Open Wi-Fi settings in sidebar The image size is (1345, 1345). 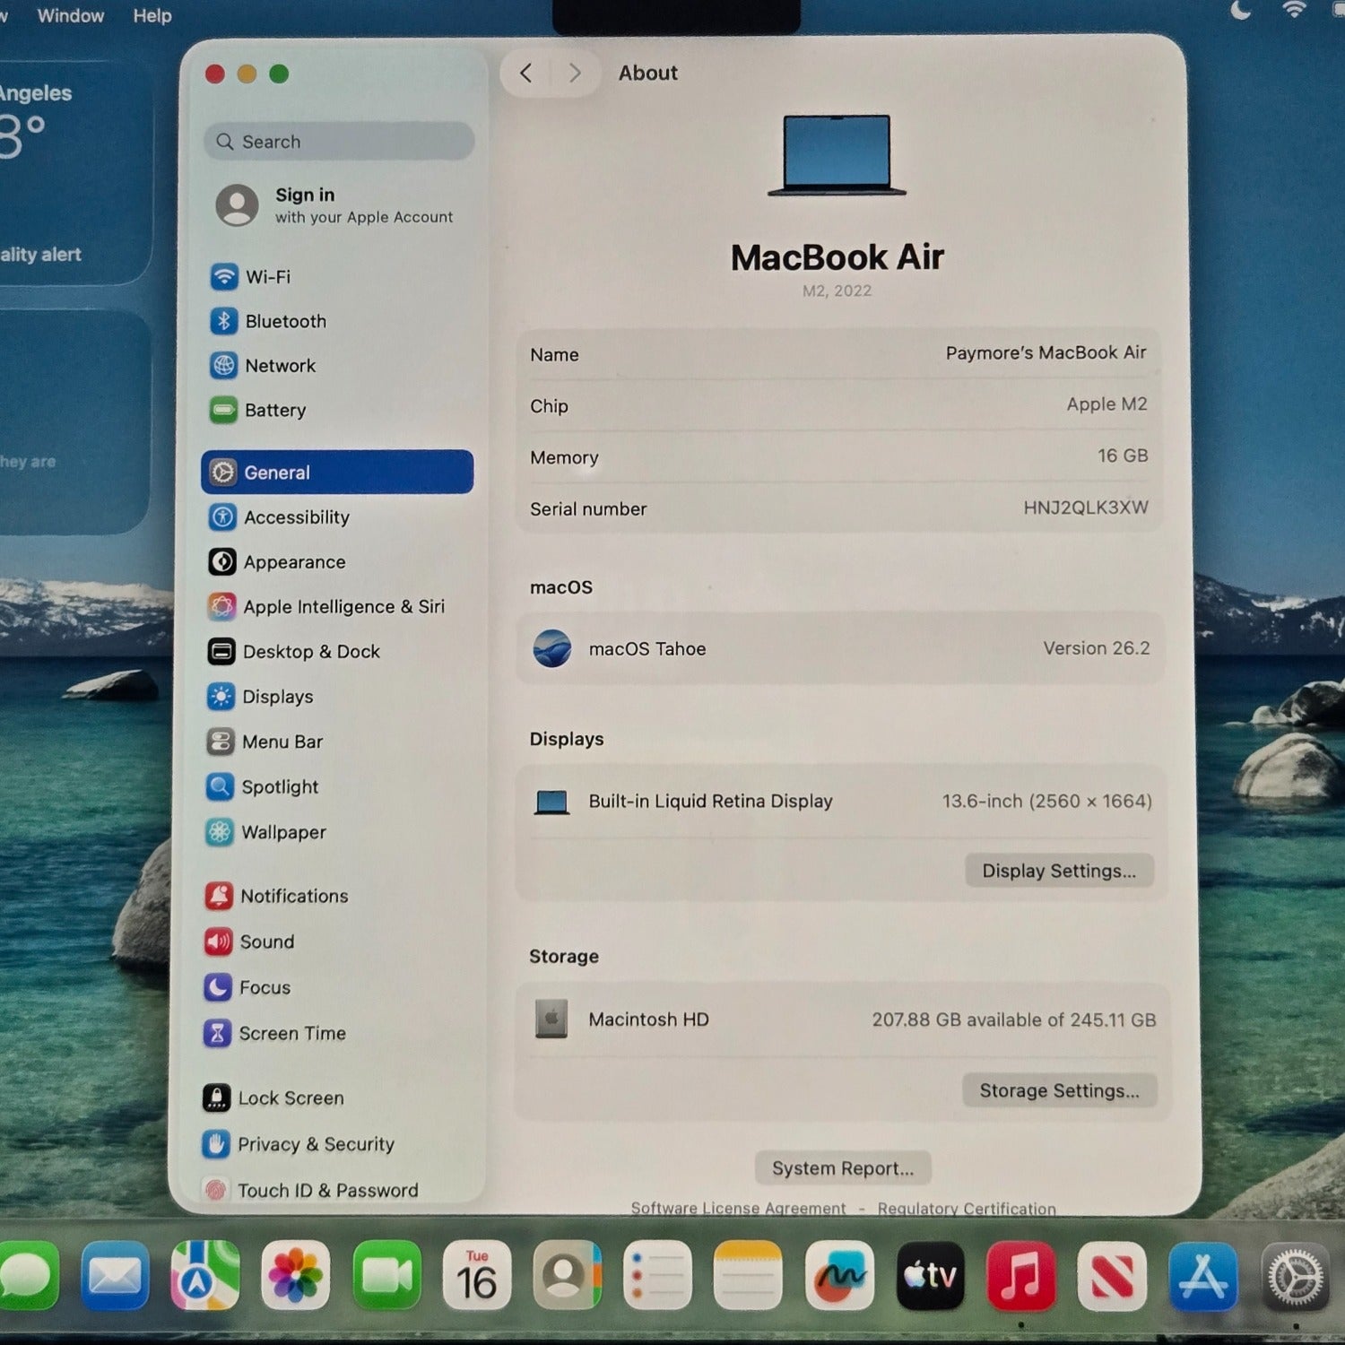(267, 277)
